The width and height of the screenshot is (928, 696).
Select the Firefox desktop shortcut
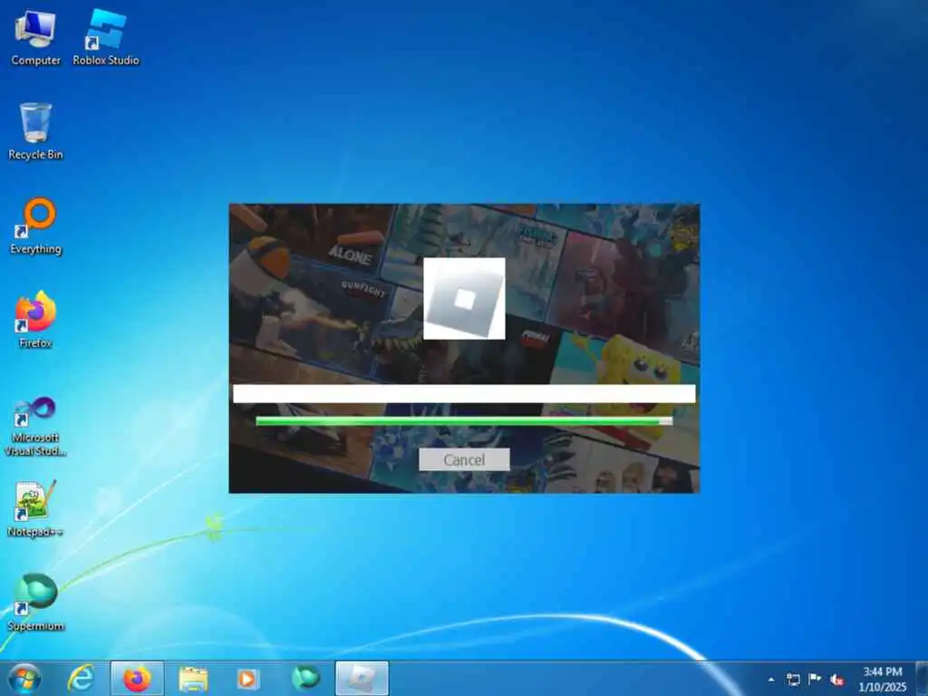tap(35, 320)
